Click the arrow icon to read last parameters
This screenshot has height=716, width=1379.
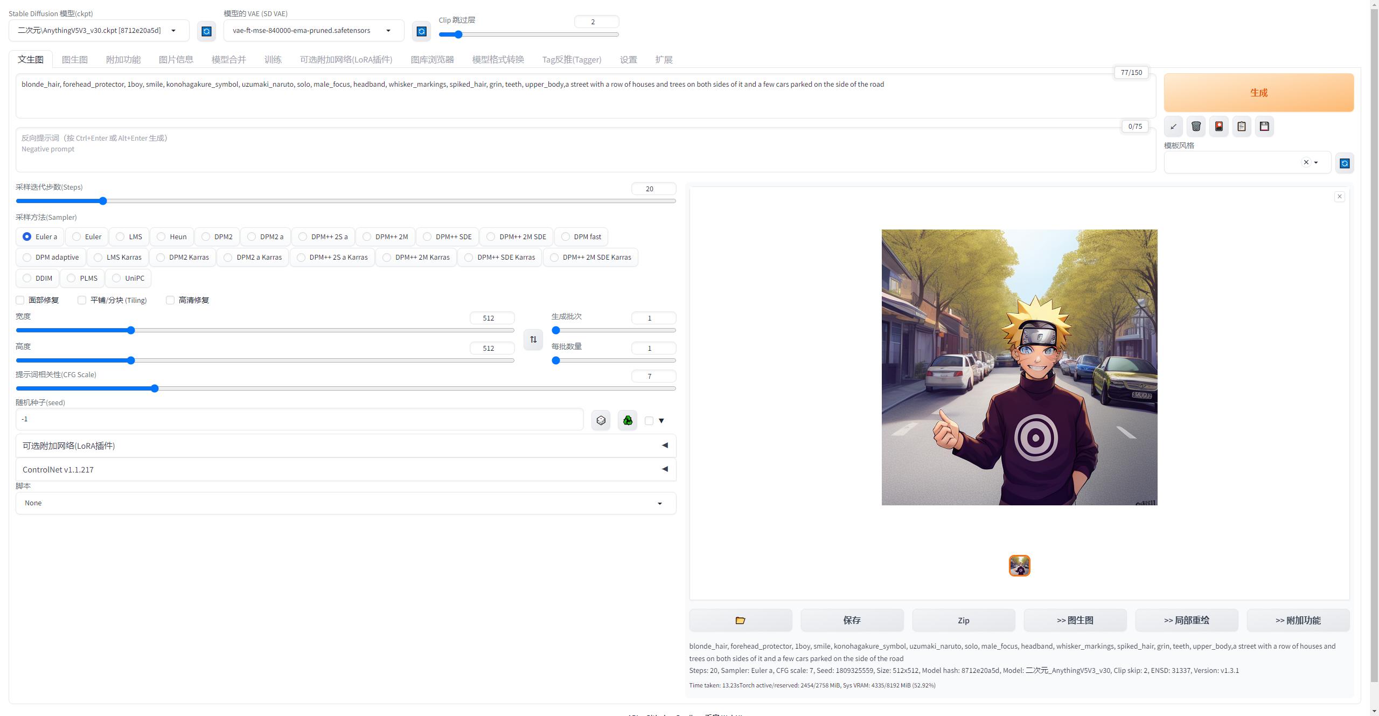pos(1173,127)
